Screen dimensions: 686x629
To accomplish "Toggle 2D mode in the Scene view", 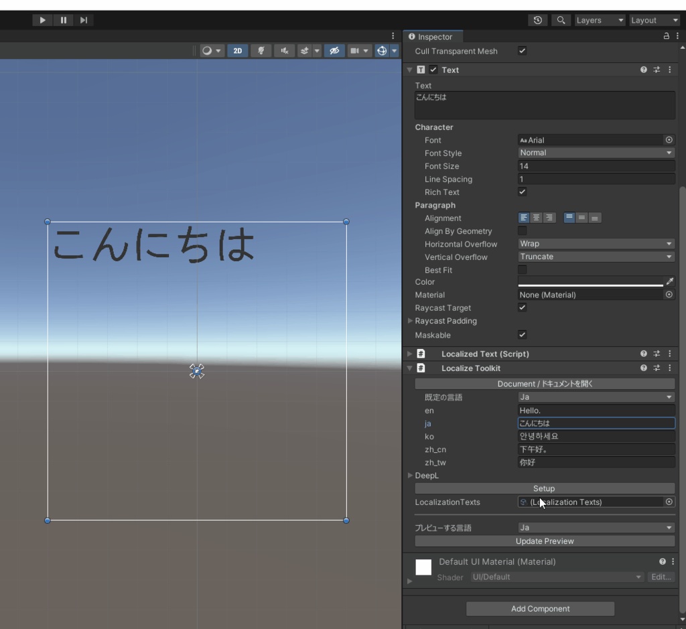I will pyautogui.click(x=237, y=50).
